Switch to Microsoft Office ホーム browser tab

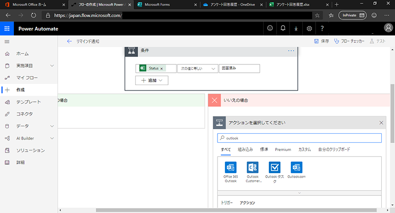(34, 4)
